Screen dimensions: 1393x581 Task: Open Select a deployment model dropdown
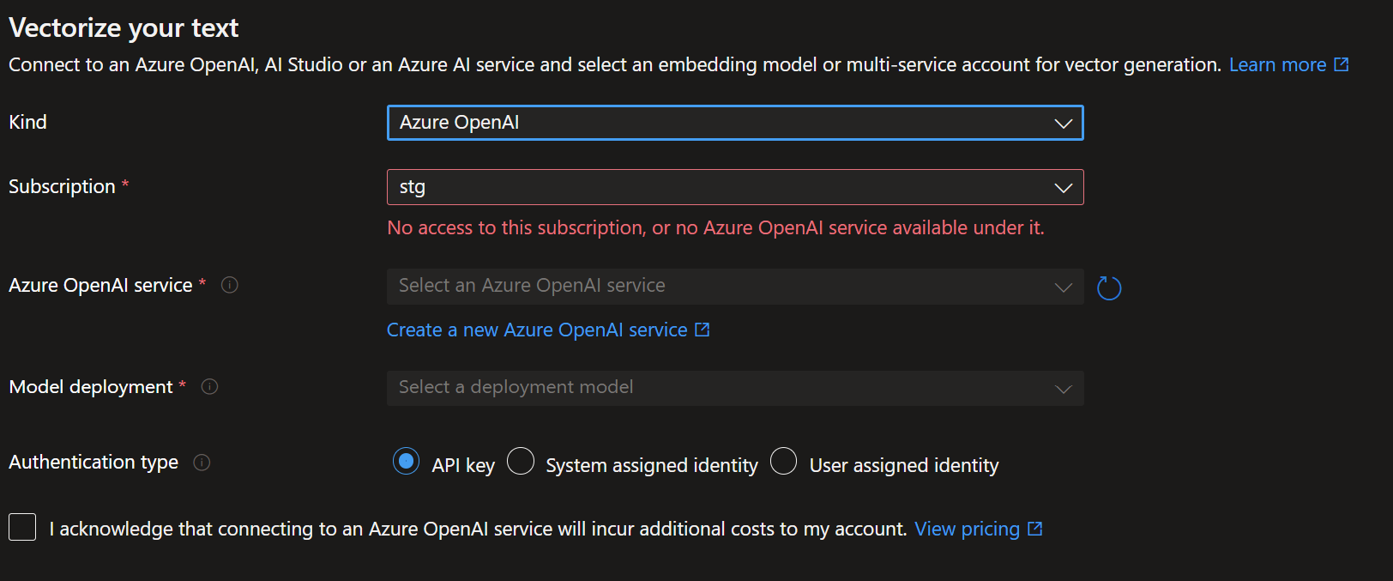(x=721, y=388)
